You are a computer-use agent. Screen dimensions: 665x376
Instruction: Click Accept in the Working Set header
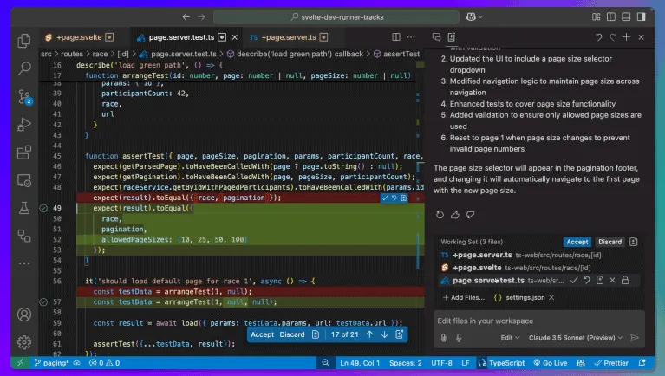(x=577, y=242)
